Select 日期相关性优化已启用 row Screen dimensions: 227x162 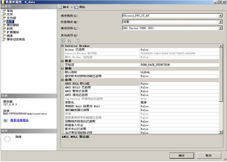(142, 121)
